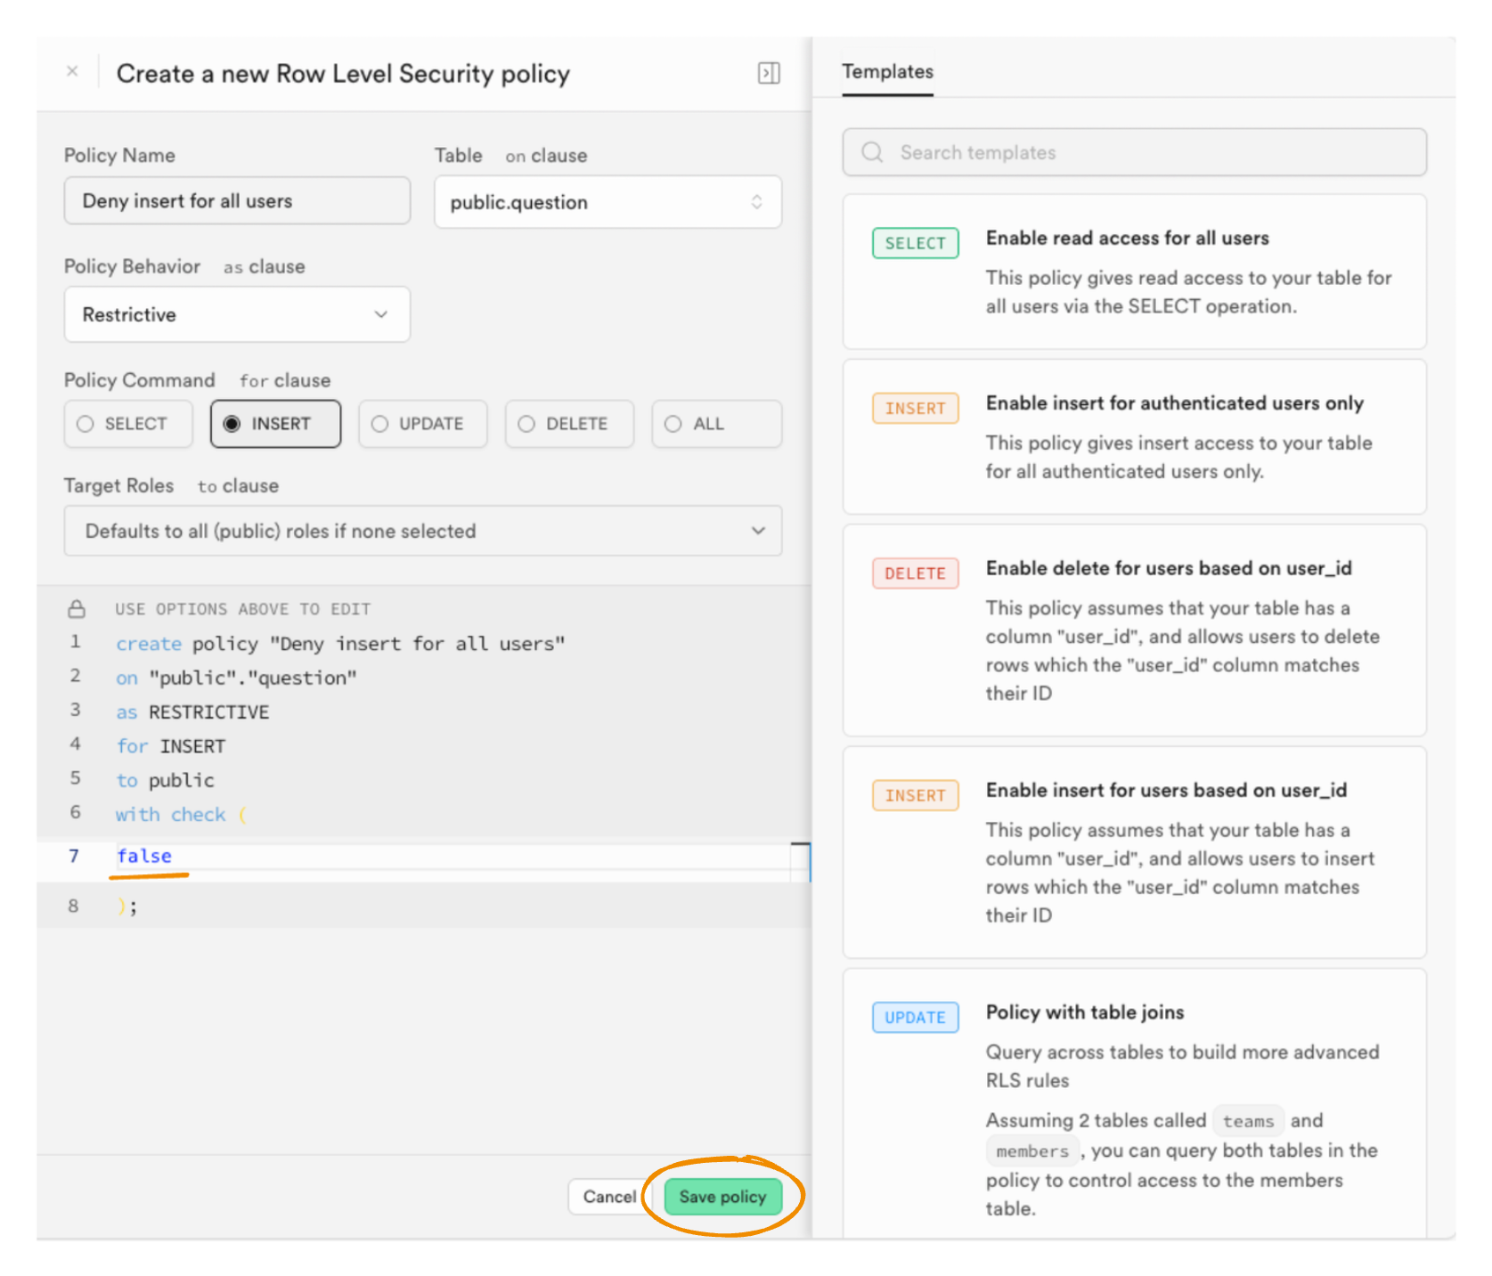Screen dimensions: 1492x1276
Task: Collapse the templates side panel icon
Action: tap(768, 73)
